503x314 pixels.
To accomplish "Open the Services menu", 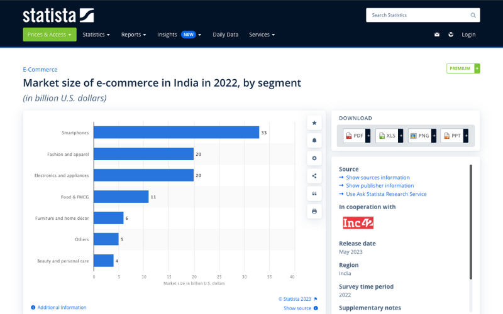I will click(262, 35).
